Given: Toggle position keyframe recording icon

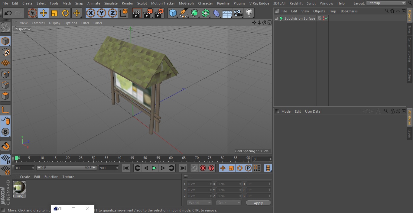Looking at the screenshot, I should click(223, 168).
